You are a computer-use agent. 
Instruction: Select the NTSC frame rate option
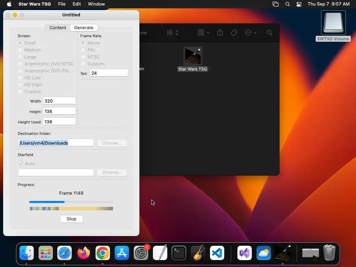90,57
